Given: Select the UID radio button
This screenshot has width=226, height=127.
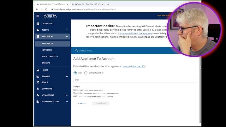Looking at the screenshot, I should [x=75, y=73].
